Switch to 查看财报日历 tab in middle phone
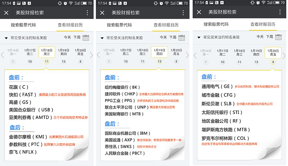 click(x=166, y=25)
